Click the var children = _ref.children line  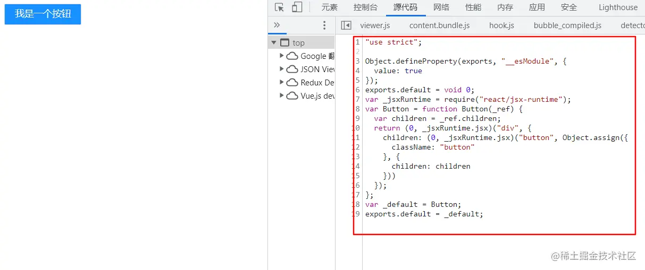point(437,118)
